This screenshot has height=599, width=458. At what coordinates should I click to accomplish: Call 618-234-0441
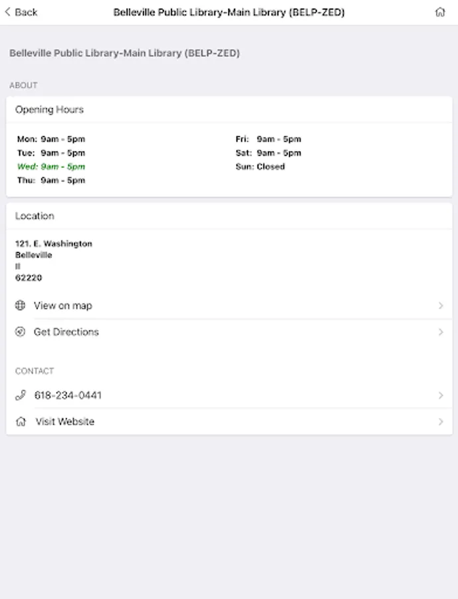tap(68, 395)
